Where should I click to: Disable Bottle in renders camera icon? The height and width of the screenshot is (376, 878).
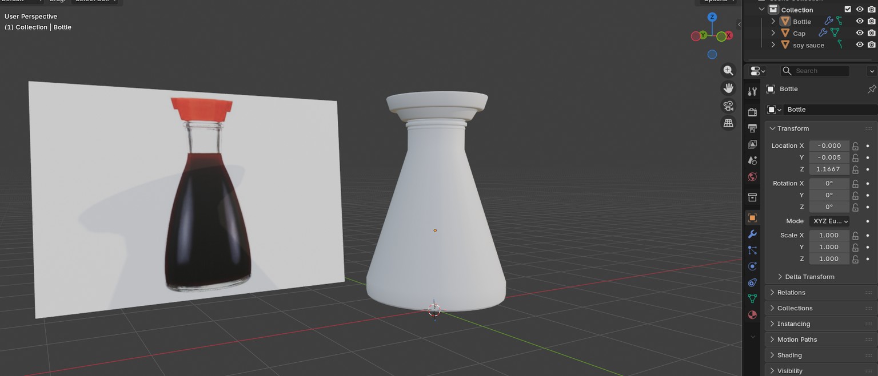[x=872, y=21]
